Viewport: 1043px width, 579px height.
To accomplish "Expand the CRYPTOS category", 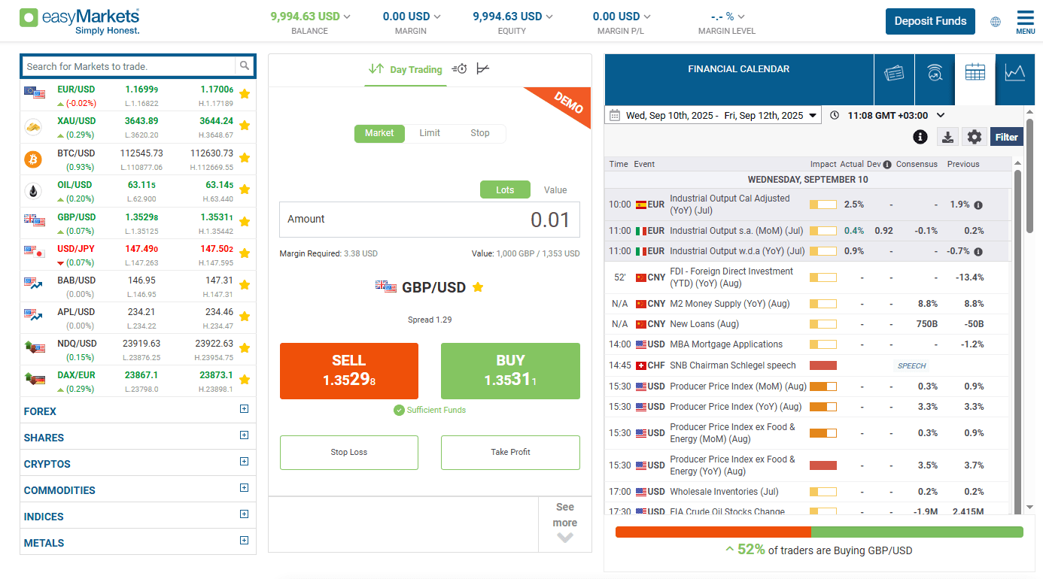I will click(244, 462).
